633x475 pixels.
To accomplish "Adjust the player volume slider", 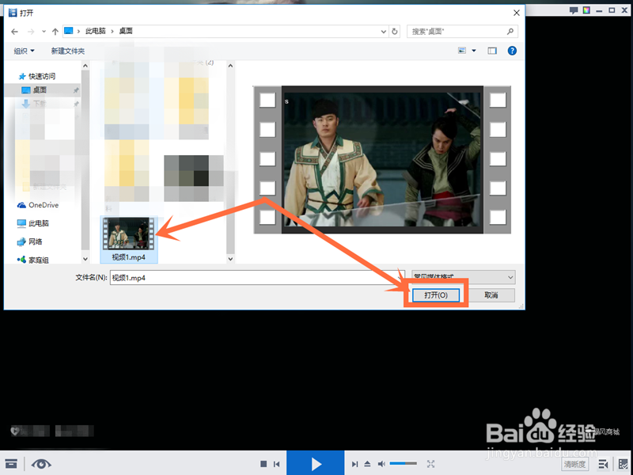I will [x=403, y=464].
